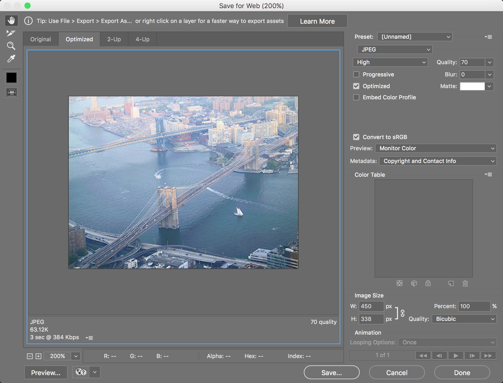This screenshot has height=383, width=503.
Task: Click the black eyedropper color swatch
Action: pos(11,78)
